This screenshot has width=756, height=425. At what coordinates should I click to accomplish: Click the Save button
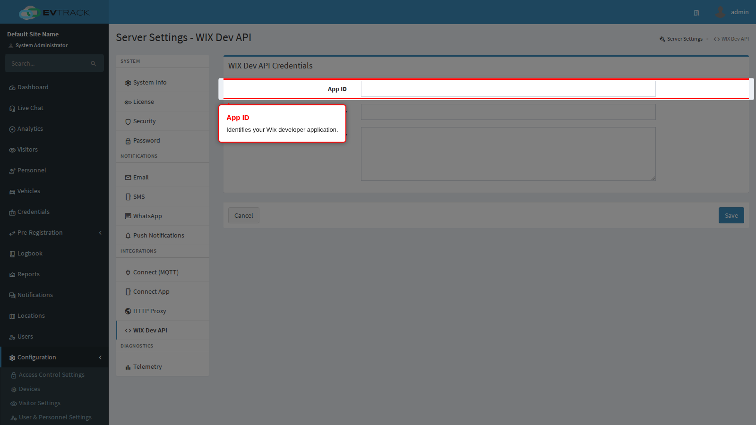pos(731,215)
